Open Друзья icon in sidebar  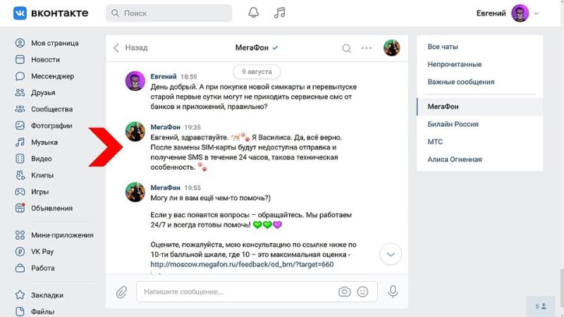[20, 93]
